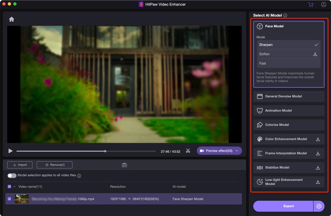Image resolution: width=331 pixels, height=216 pixels.
Task: Click the Animation Model bear icon
Action: coord(260,110)
